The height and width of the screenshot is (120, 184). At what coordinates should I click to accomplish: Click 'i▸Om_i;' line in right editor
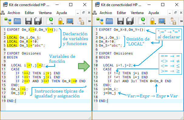[111, 89]
